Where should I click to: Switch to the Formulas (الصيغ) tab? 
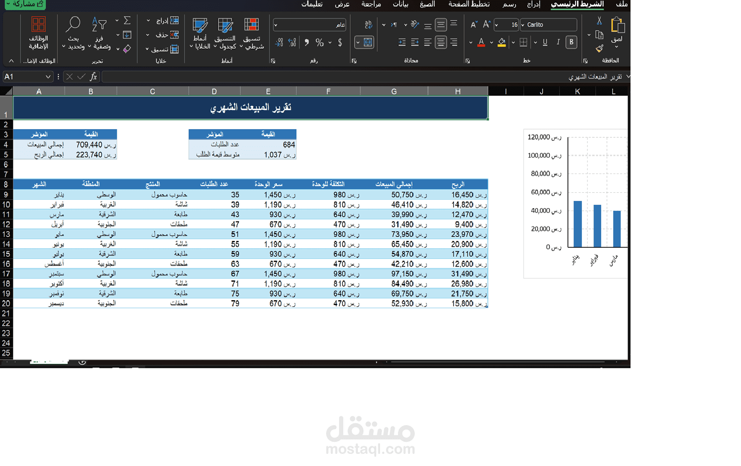[x=427, y=4]
